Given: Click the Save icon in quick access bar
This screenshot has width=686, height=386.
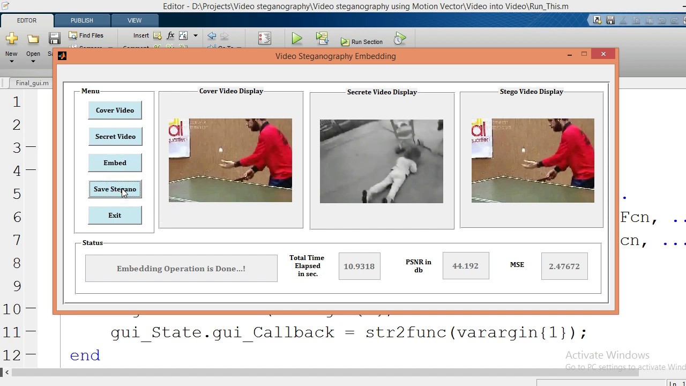Looking at the screenshot, I should (x=610, y=20).
